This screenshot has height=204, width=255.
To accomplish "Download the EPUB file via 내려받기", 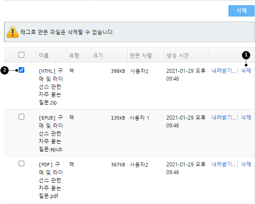I will [x=223, y=118].
